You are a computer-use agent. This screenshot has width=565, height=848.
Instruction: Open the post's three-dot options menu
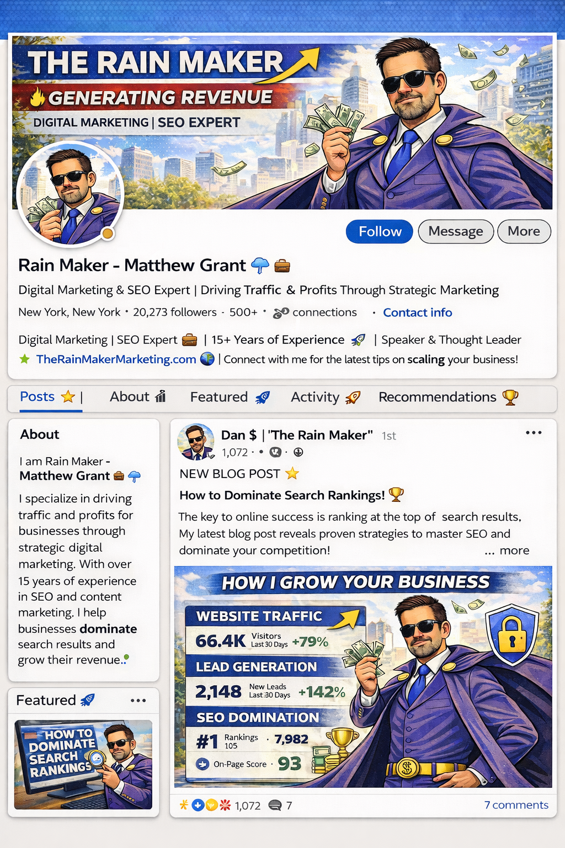click(534, 433)
